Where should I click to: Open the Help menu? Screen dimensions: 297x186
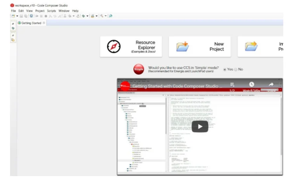(75, 11)
